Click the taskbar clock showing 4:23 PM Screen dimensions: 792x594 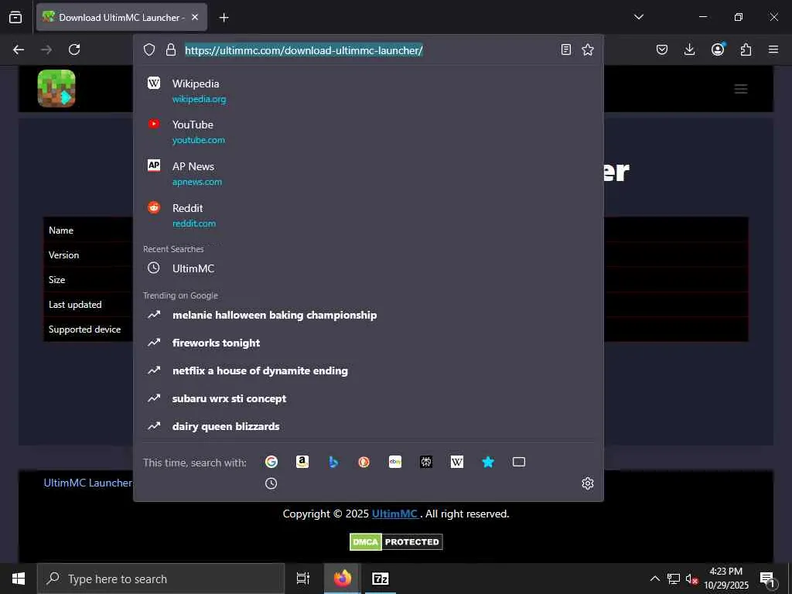725,579
